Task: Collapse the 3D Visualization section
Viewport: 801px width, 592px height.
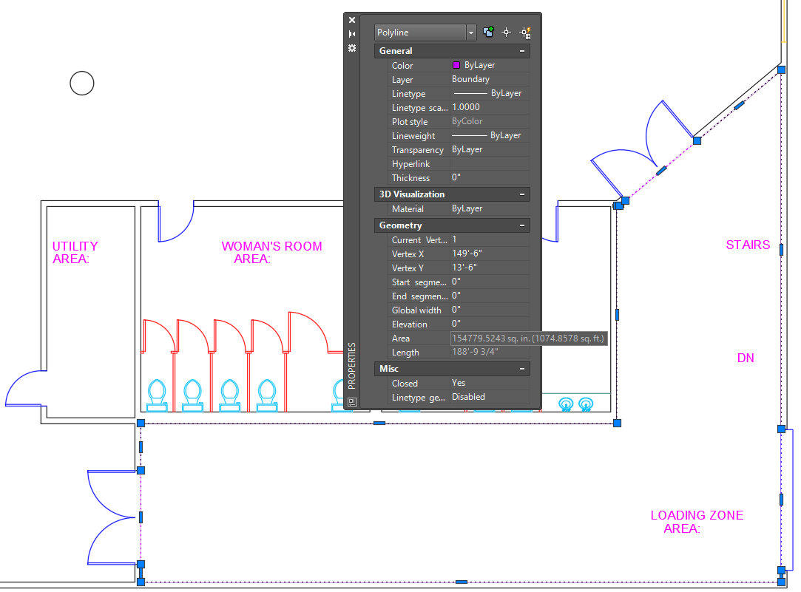Action: [x=522, y=194]
